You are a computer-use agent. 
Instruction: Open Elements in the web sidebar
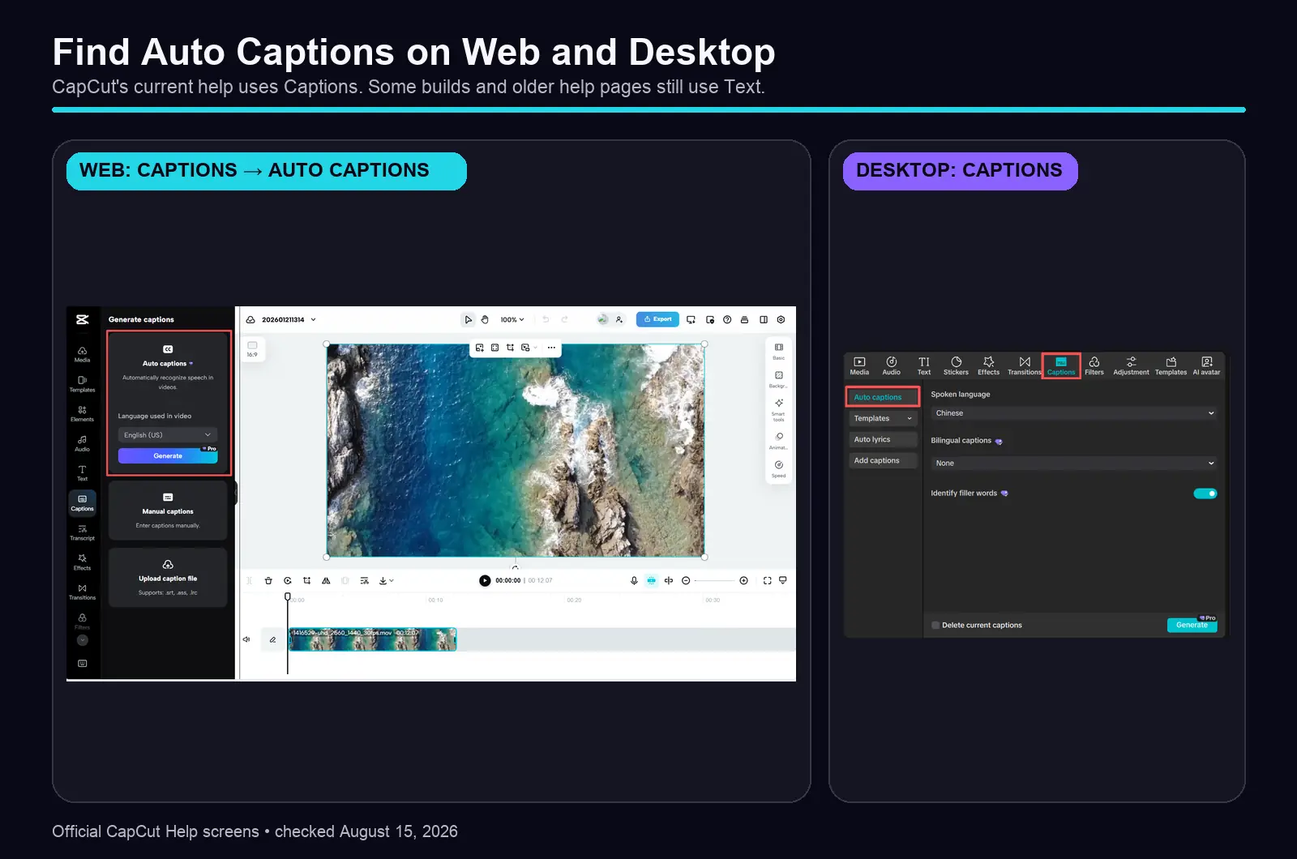82,414
